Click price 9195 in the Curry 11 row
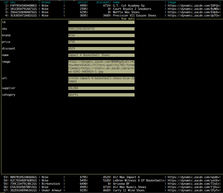 (83, 190)
